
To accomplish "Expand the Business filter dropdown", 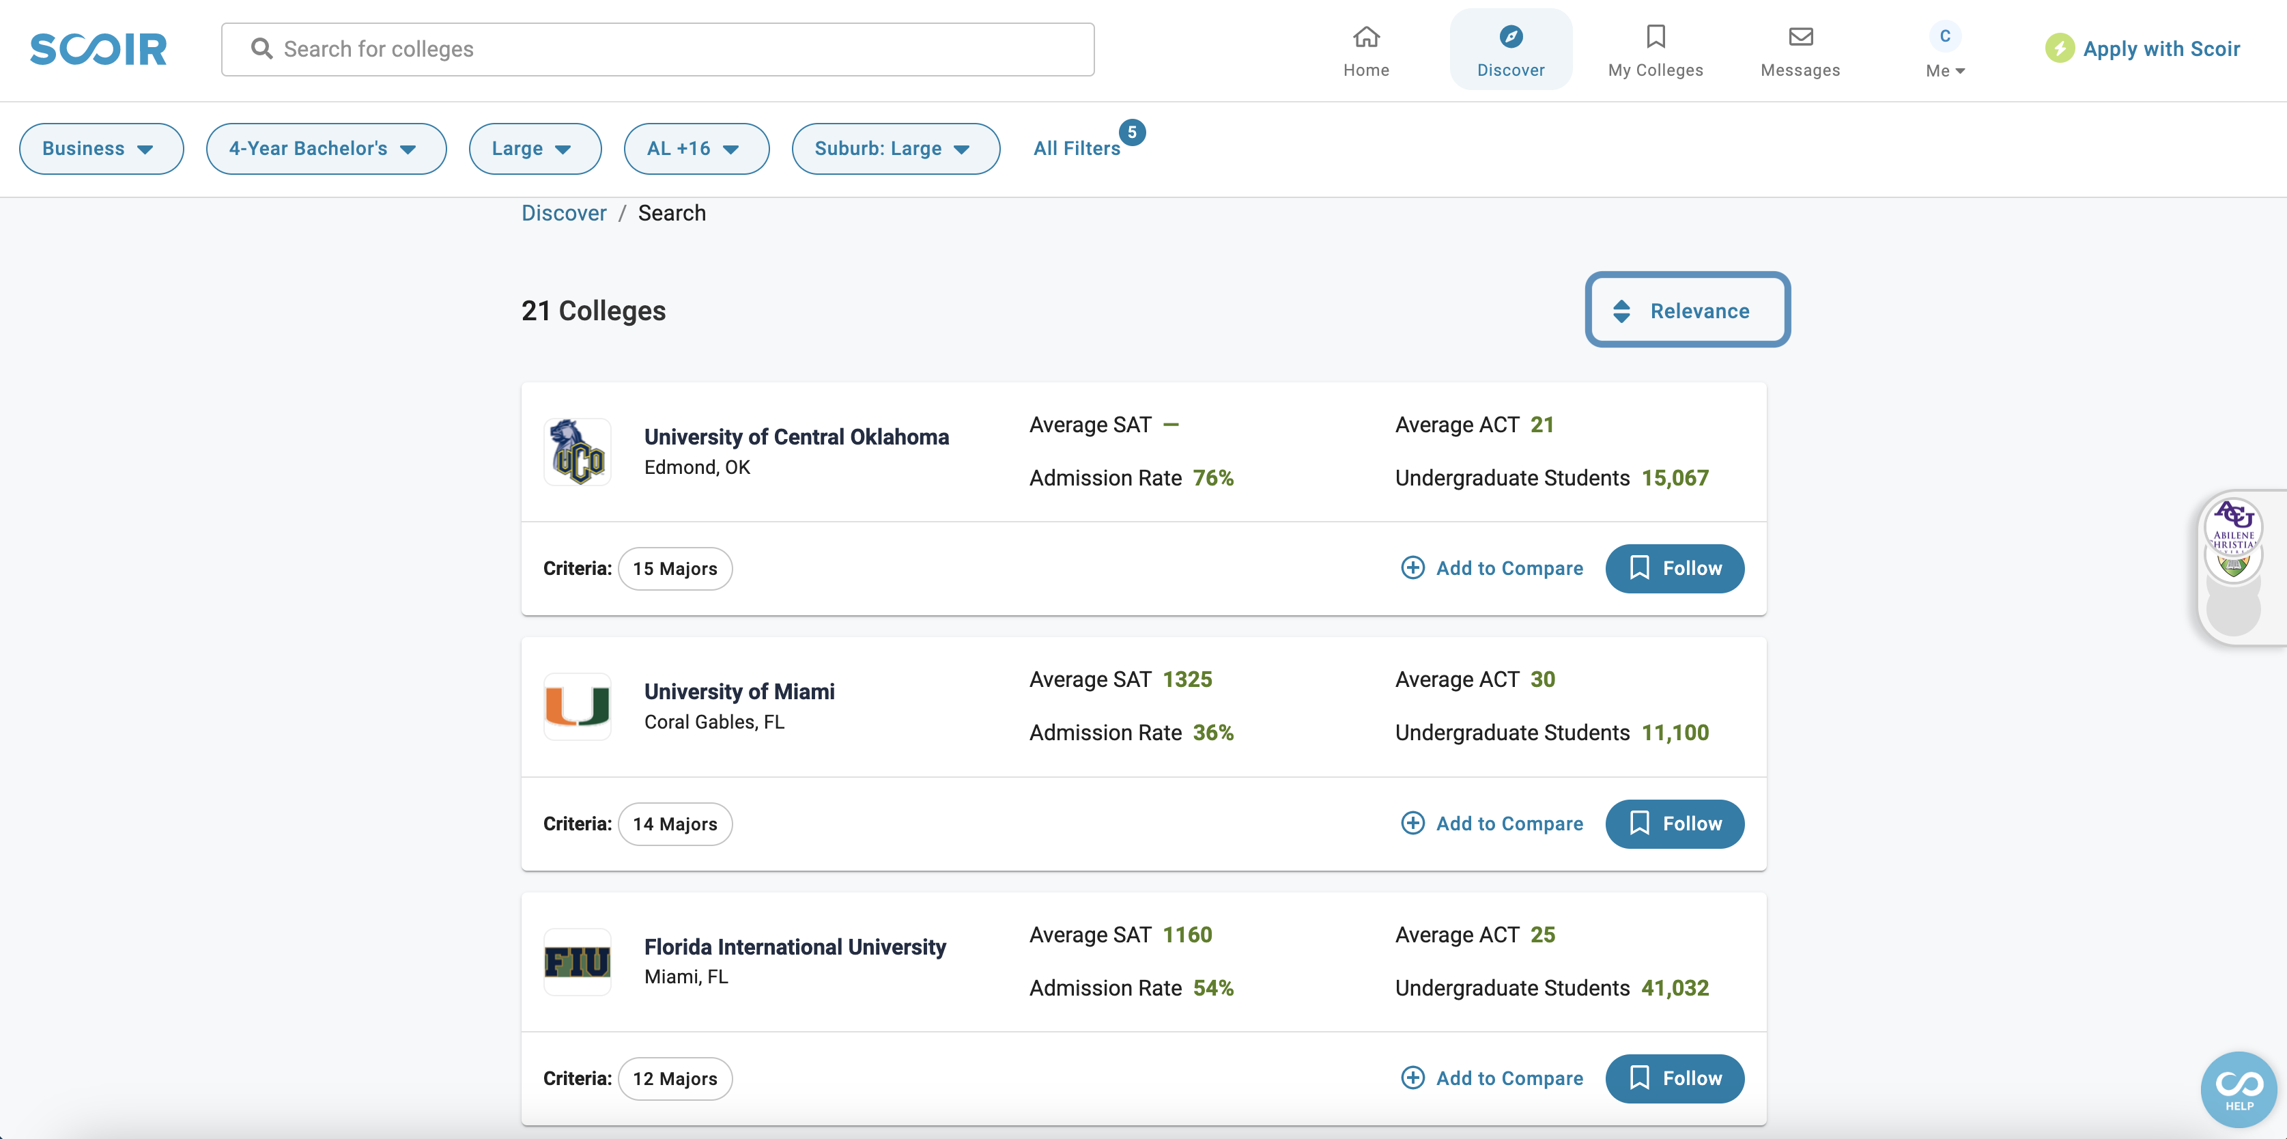I will [x=101, y=148].
